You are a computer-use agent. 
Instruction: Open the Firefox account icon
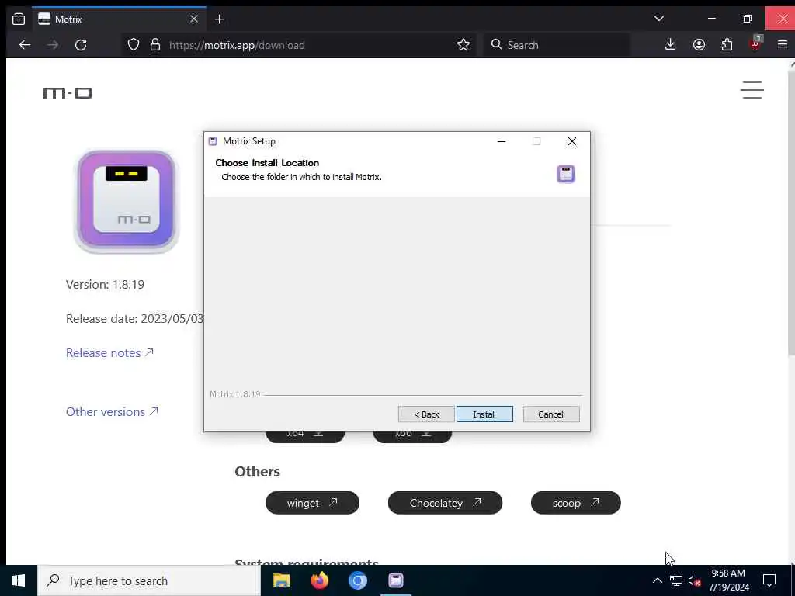pyautogui.click(x=699, y=45)
